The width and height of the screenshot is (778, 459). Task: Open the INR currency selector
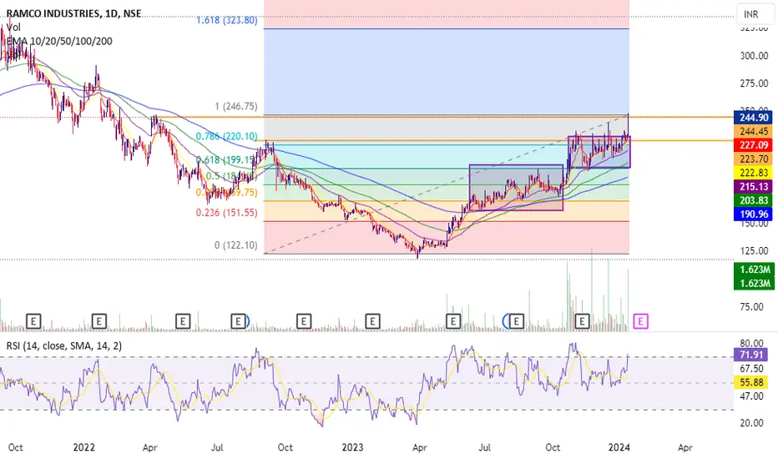point(755,14)
